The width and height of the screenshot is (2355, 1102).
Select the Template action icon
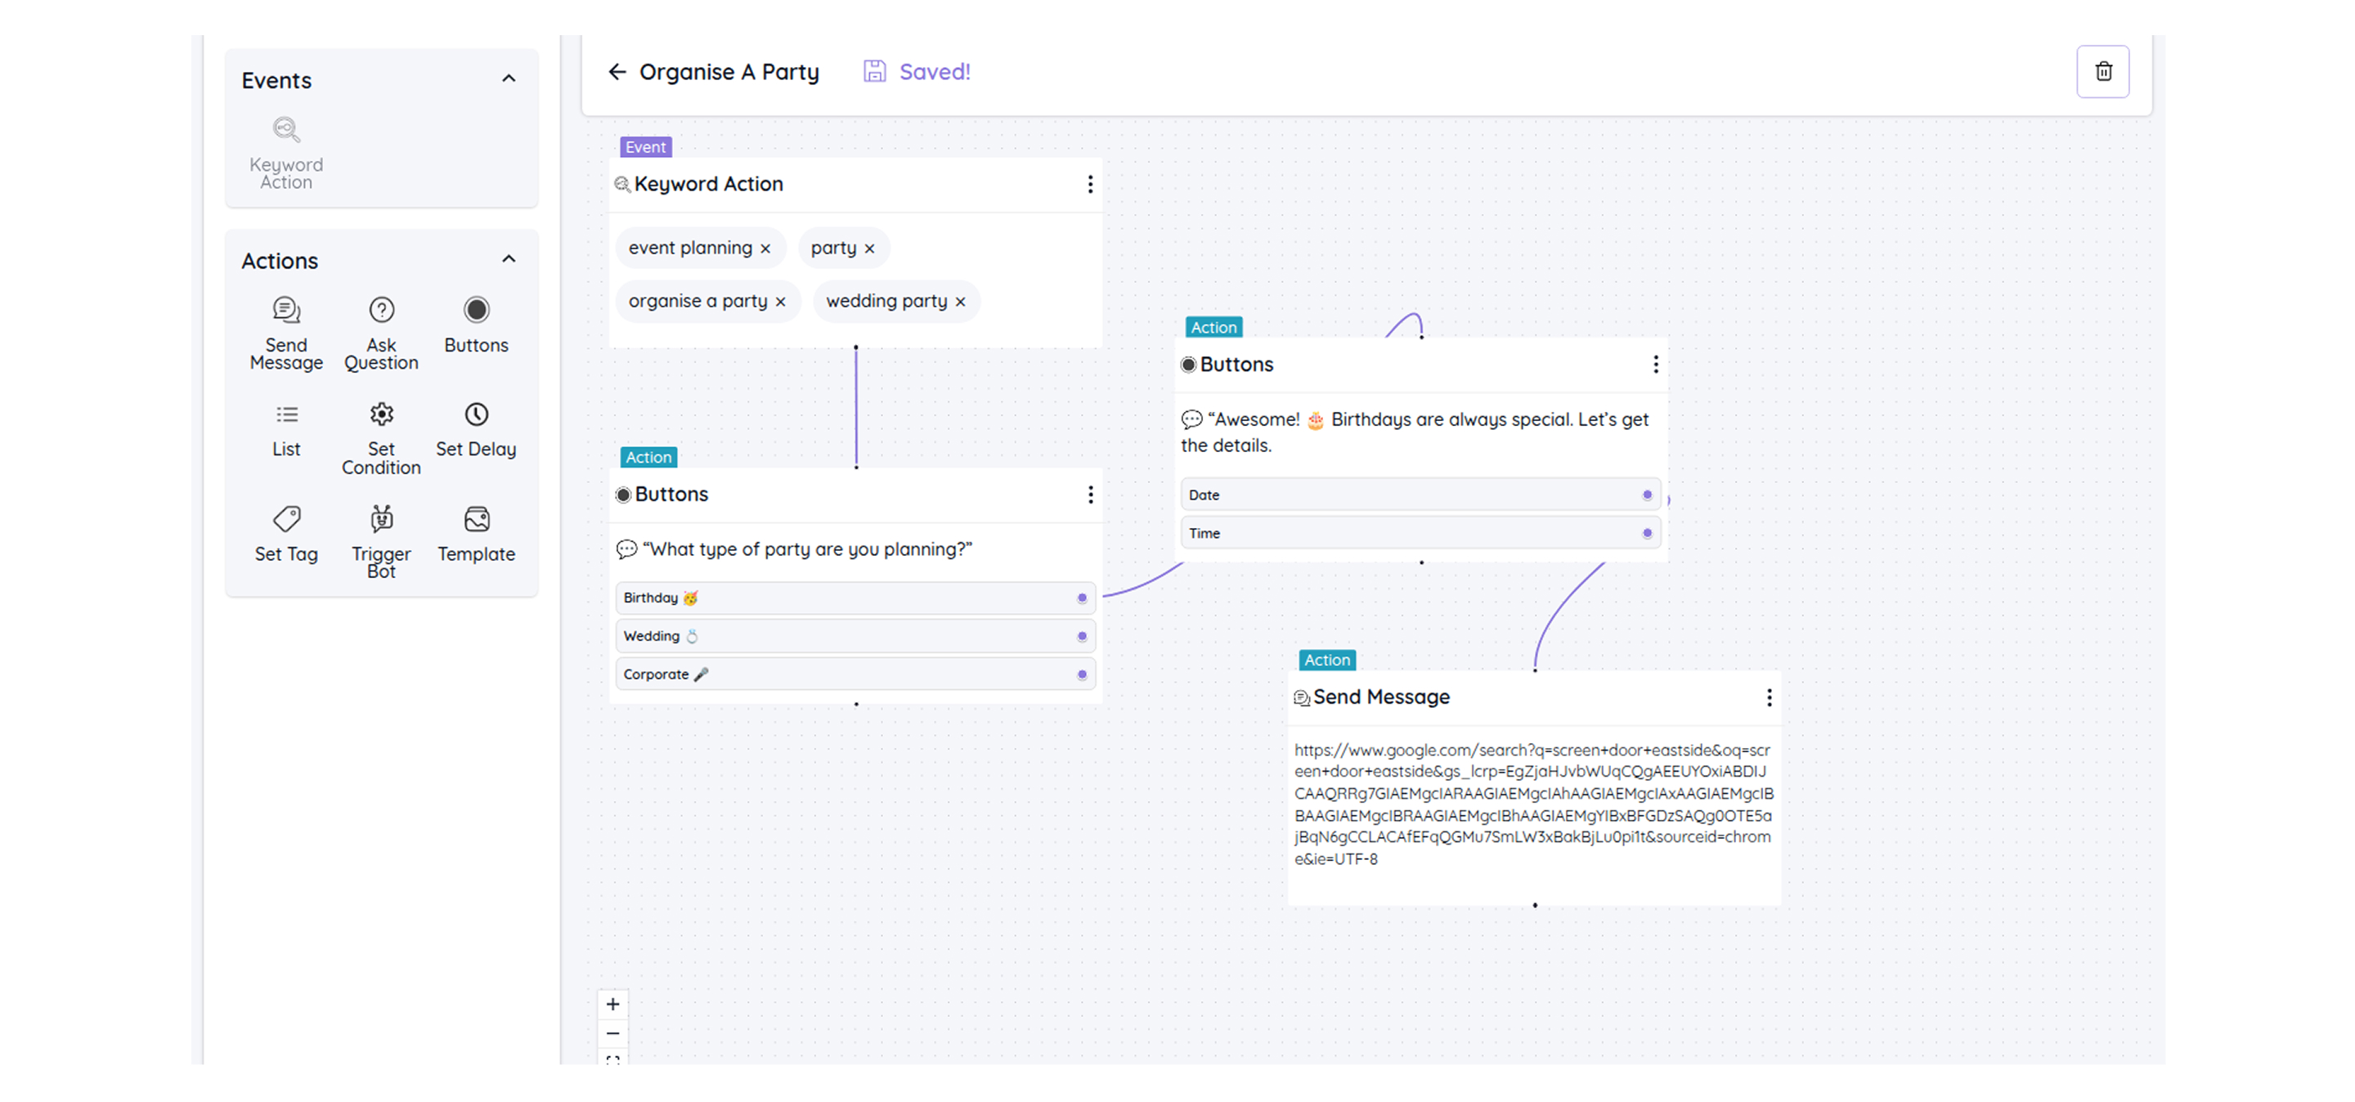tap(475, 519)
